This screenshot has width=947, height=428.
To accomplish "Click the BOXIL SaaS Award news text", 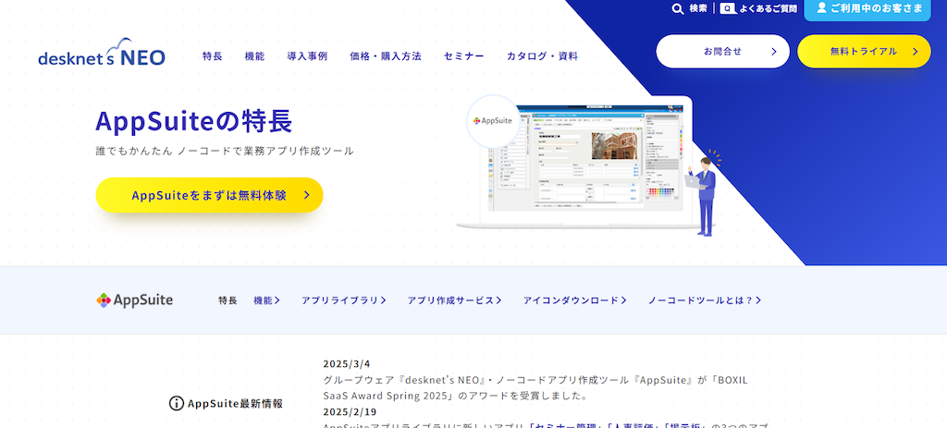I will [535, 388].
